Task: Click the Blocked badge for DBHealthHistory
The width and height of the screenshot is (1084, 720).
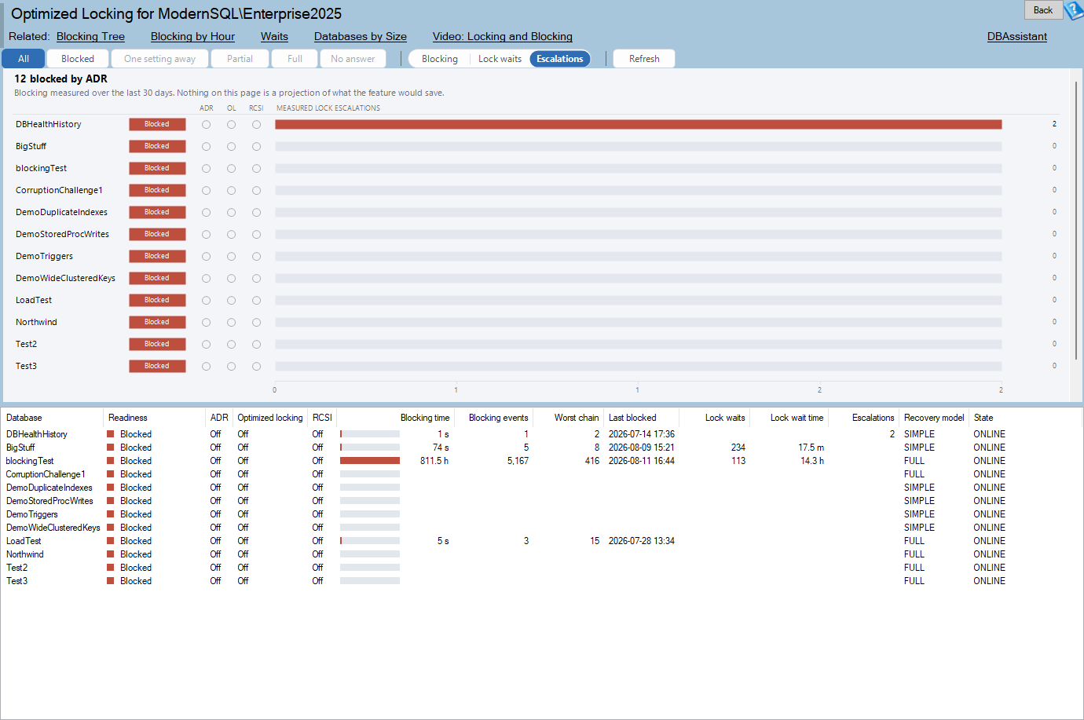Action: (157, 124)
